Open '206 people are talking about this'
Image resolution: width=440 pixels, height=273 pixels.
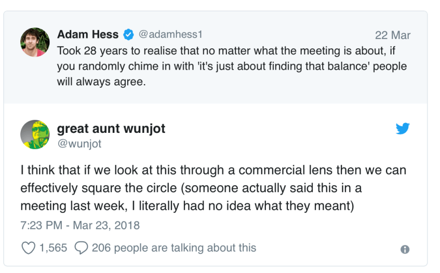174,248
